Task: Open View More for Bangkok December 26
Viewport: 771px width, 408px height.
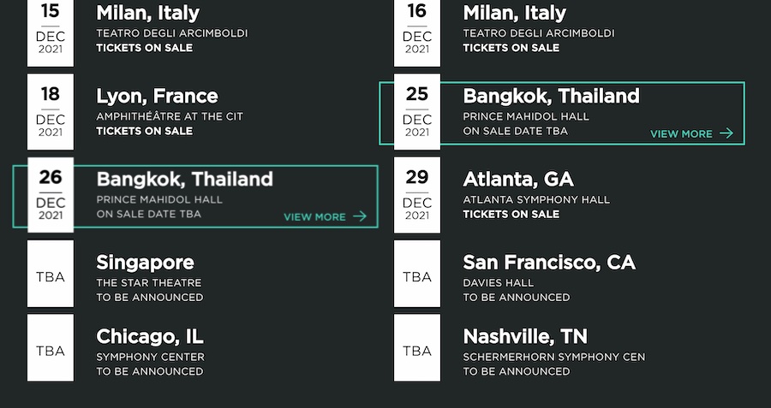Action: (x=314, y=216)
